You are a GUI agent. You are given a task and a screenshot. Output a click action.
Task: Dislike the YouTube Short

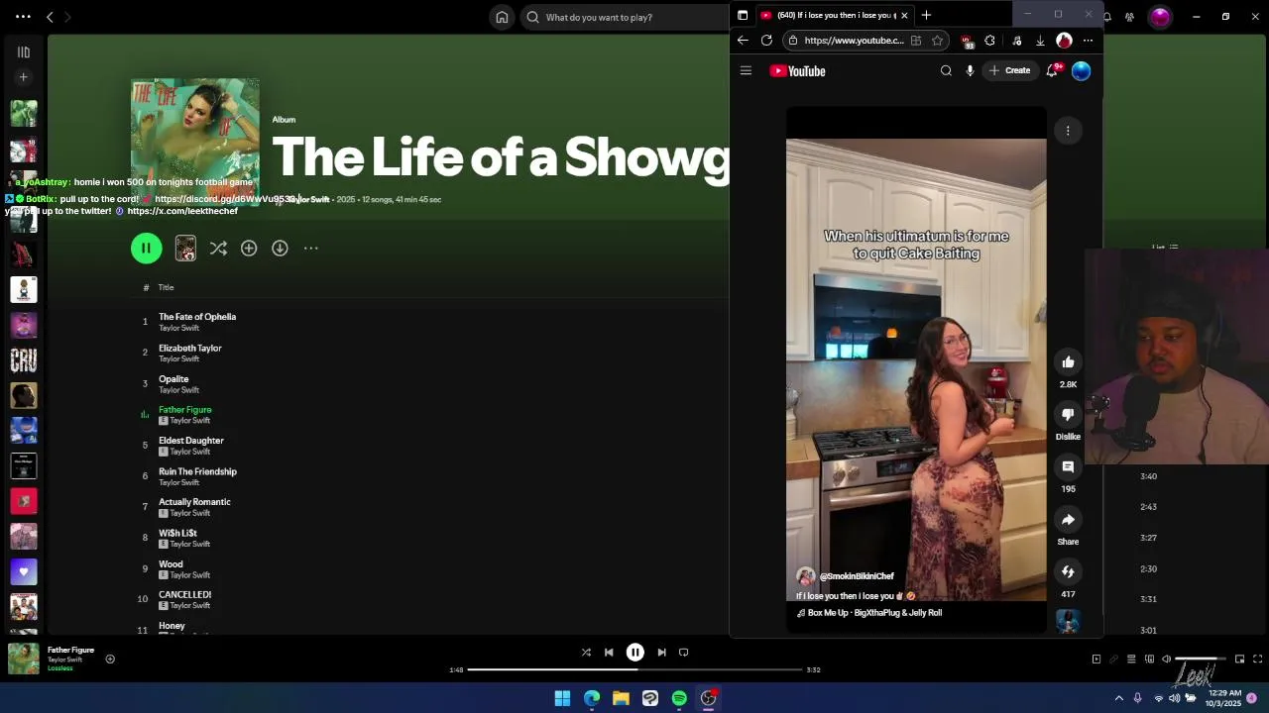pos(1068,415)
